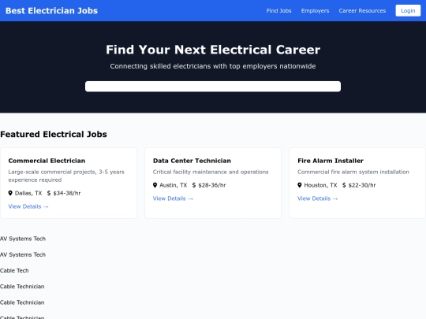Open the Fire Alarm Installer job title

[331, 161]
